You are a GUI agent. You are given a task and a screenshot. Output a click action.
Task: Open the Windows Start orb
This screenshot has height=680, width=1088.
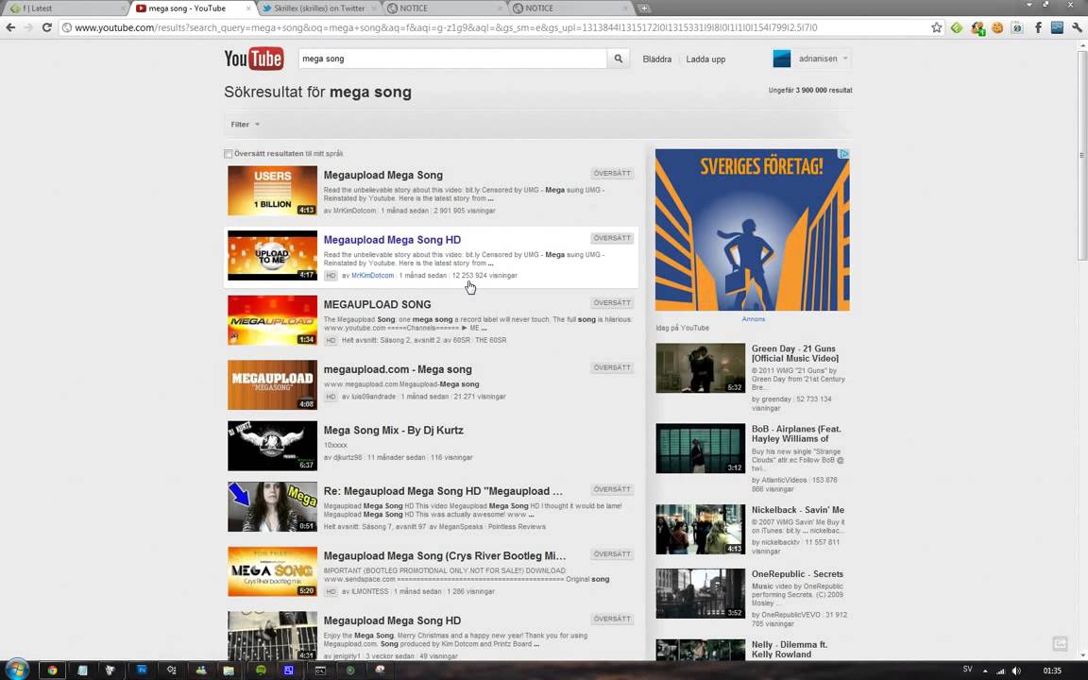tap(17, 670)
